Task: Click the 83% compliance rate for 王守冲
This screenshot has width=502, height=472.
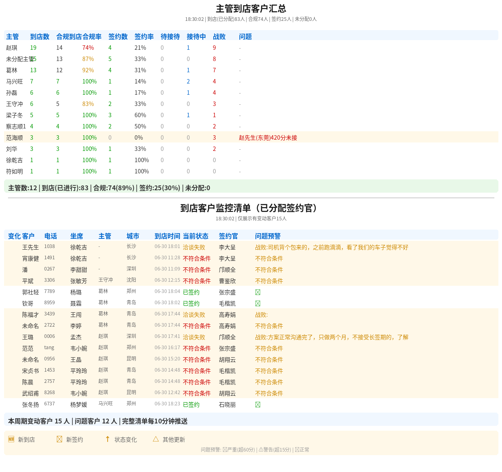Action: pyautogui.click(x=88, y=104)
